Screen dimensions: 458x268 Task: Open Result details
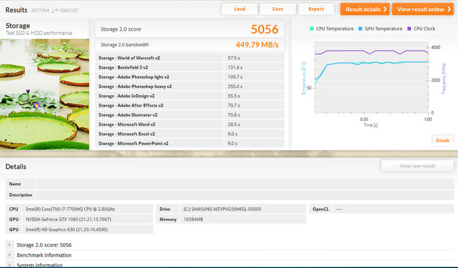364,10
